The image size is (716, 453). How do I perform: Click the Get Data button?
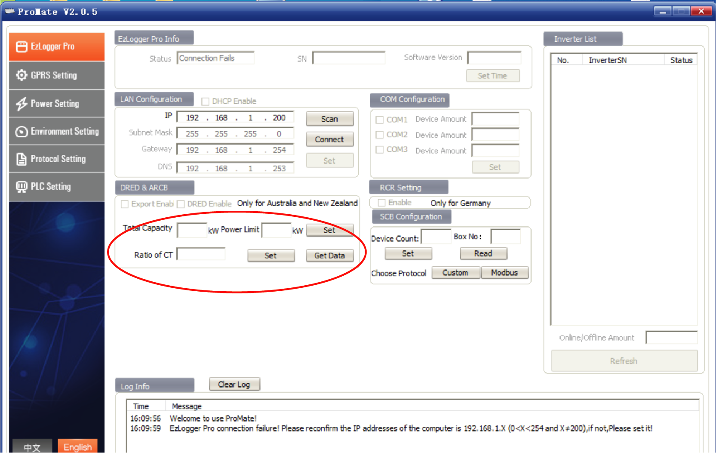(330, 256)
